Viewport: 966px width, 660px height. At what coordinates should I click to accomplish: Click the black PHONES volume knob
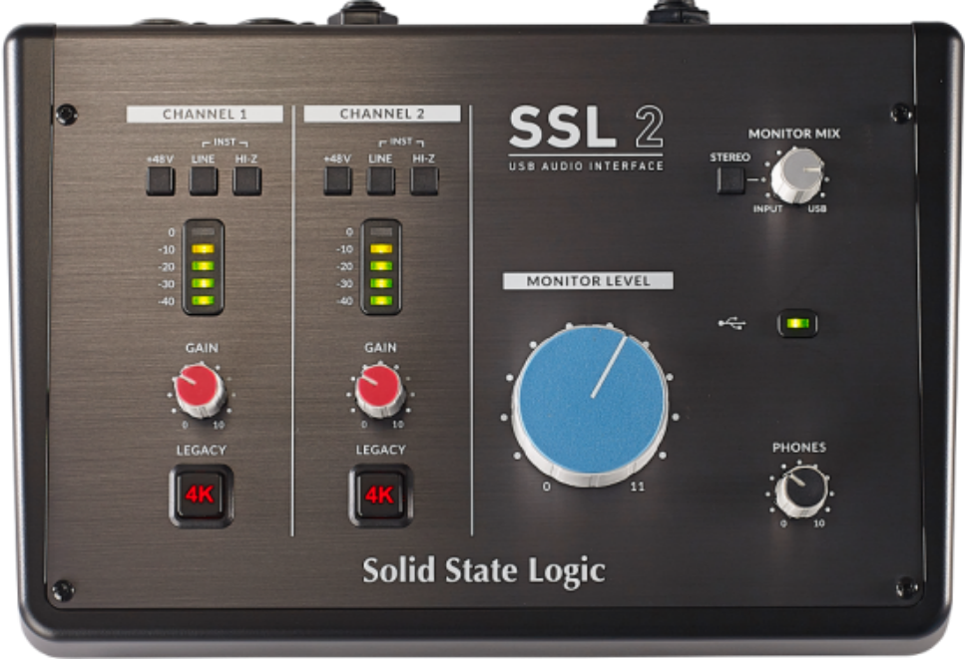click(x=801, y=492)
